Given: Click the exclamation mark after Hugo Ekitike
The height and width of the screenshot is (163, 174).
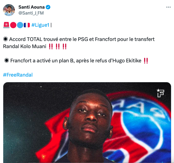Looking at the screenshot, I should coord(146,61).
